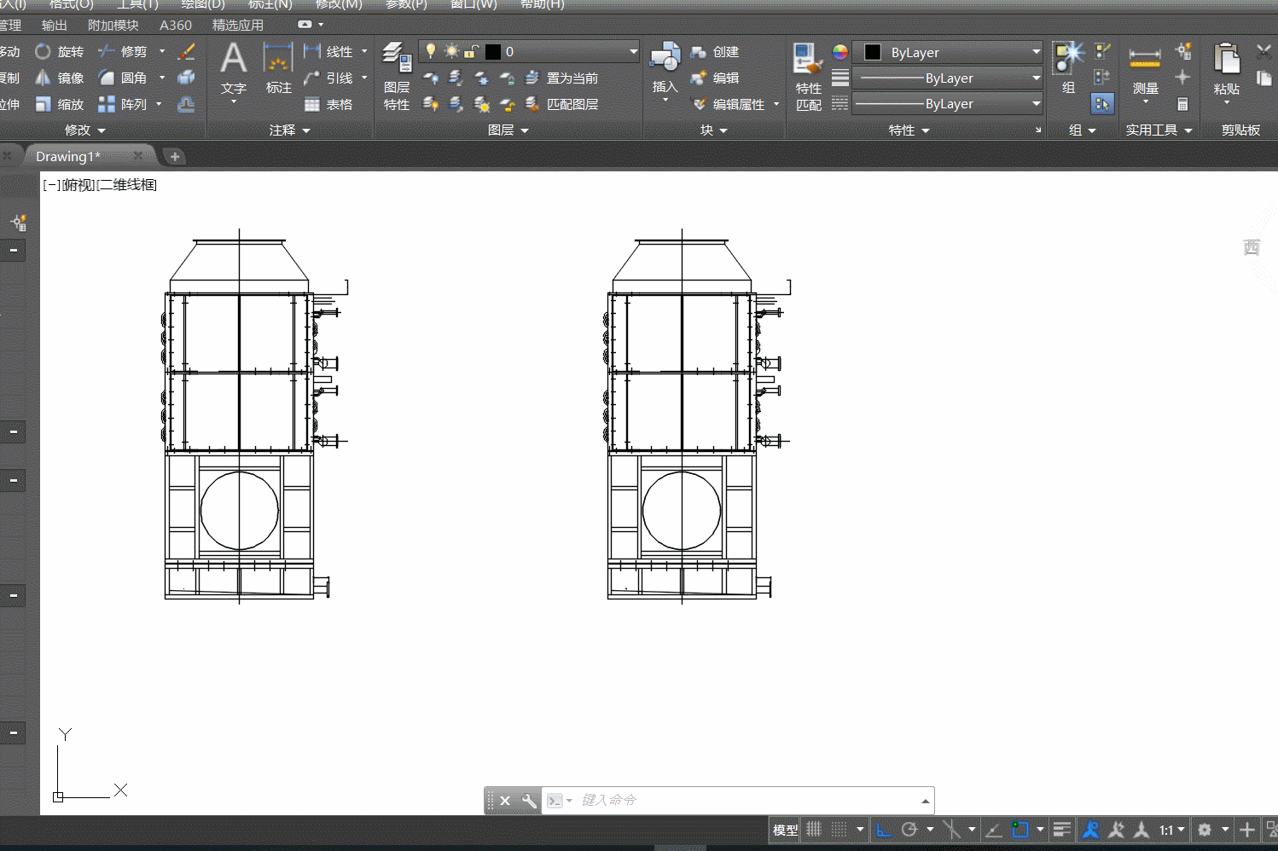Toggle the grid display in status bar
1278x851 pixels.
point(814,830)
